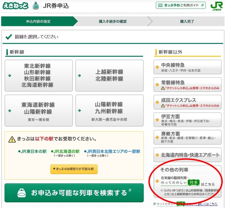Click the green arrow on 九州新幹線 button
Viewport: 225px width, 208px height.
[79, 110]
